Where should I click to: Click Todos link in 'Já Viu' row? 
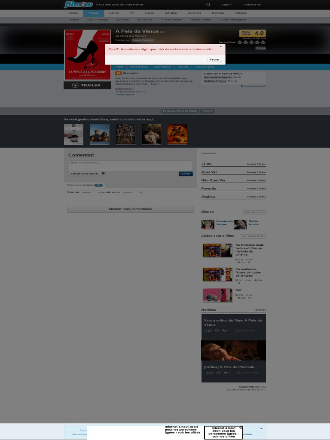coord(262,164)
